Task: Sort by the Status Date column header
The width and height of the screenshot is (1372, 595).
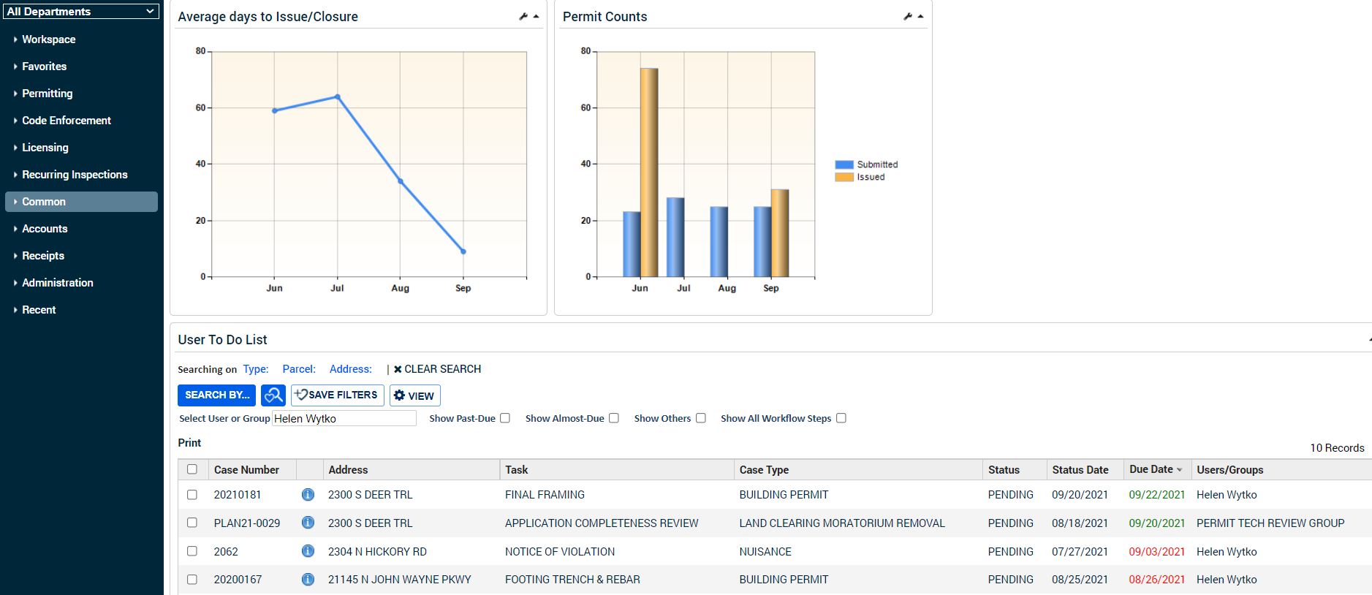Action: tap(1080, 470)
